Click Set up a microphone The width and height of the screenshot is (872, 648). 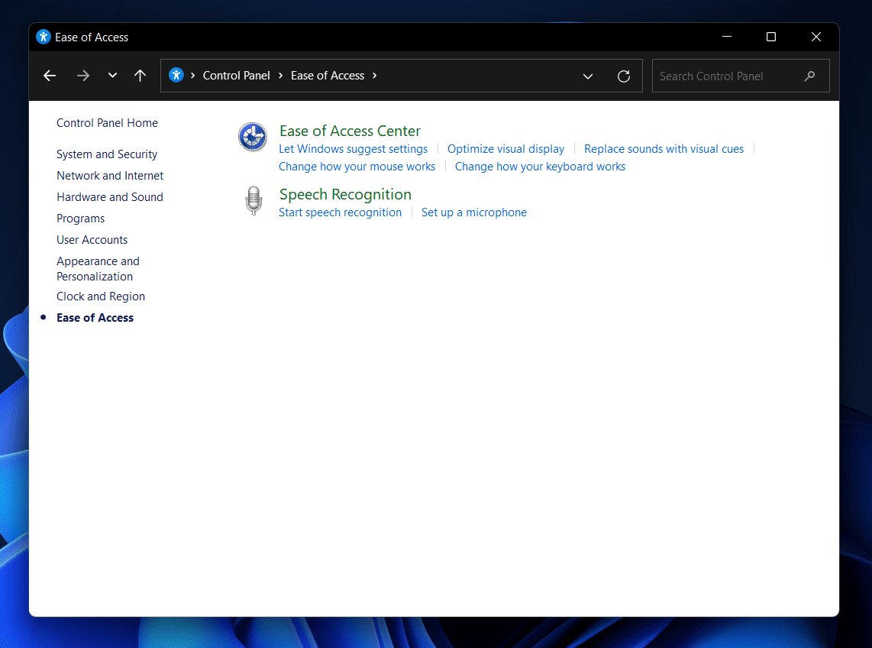473,212
